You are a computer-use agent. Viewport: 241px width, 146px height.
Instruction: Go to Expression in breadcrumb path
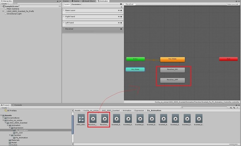(x=139, y=111)
